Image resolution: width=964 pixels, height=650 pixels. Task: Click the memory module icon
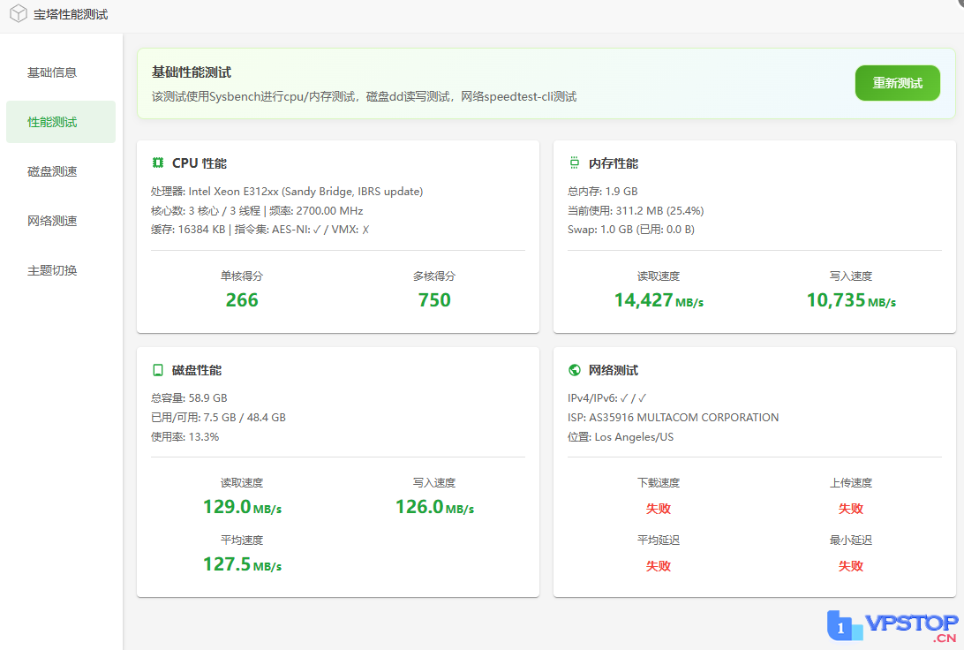[575, 163]
